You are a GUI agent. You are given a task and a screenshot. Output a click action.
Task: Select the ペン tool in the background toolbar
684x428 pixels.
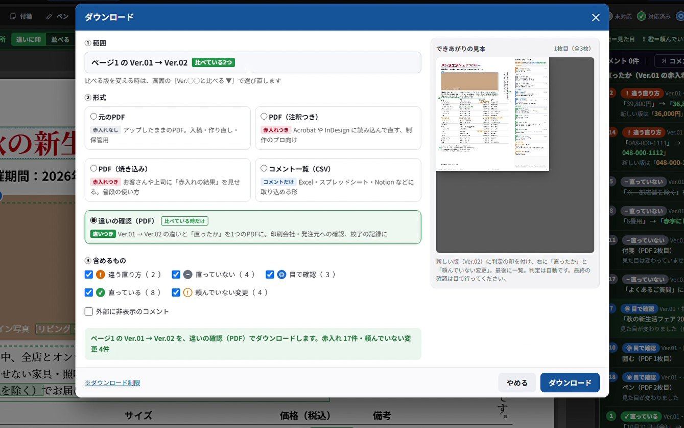[57, 16]
